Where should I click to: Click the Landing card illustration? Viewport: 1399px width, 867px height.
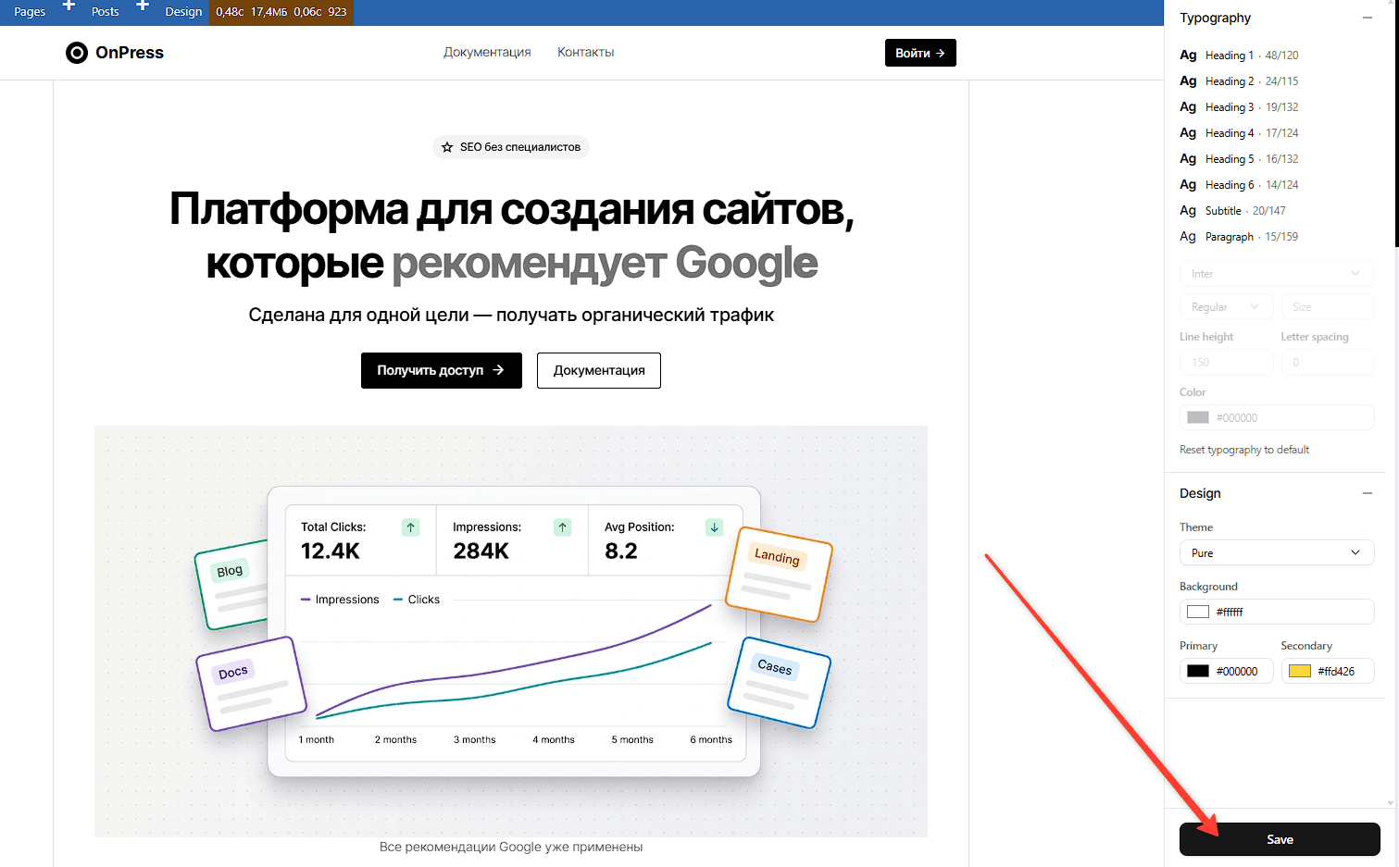[779, 574]
